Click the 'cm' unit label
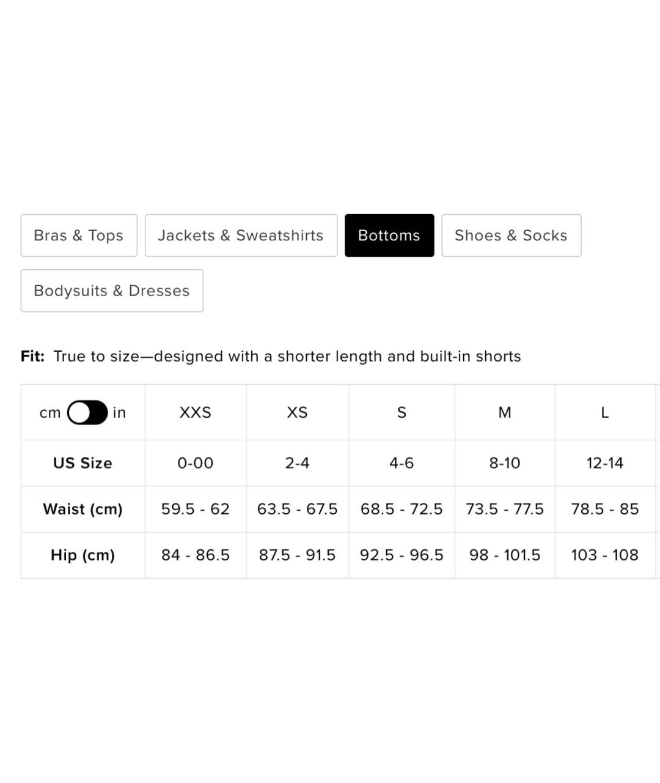The image size is (660, 783). pyautogui.click(x=50, y=413)
